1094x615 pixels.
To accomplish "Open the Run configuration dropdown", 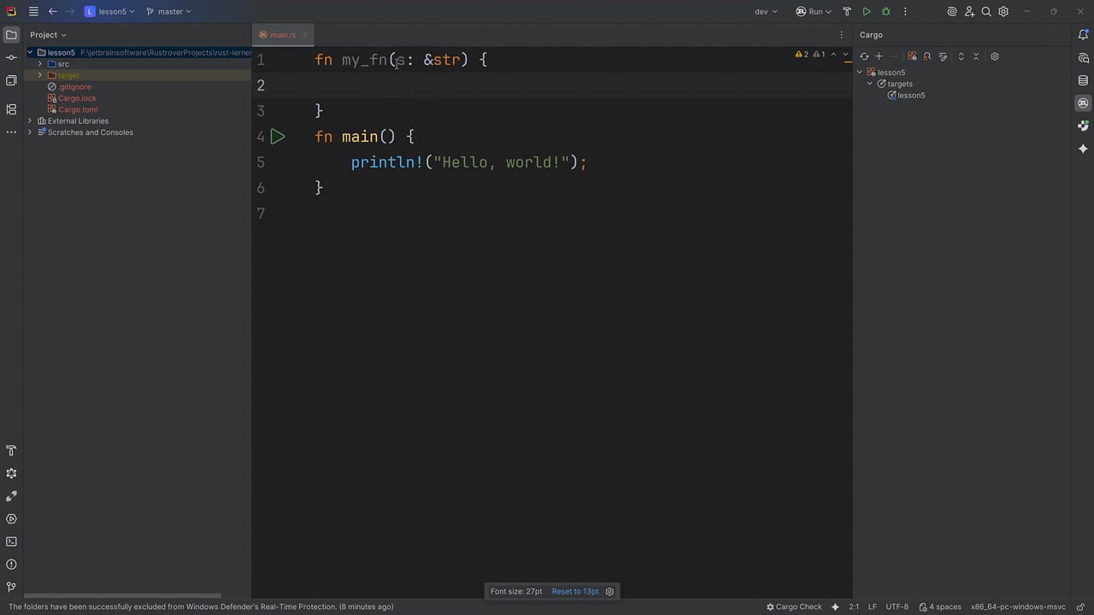I will click(x=814, y=11).
